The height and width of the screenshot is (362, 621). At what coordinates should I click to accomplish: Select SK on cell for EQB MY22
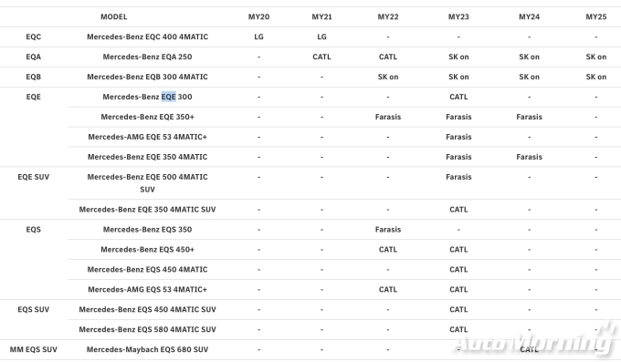pos(388,77)
